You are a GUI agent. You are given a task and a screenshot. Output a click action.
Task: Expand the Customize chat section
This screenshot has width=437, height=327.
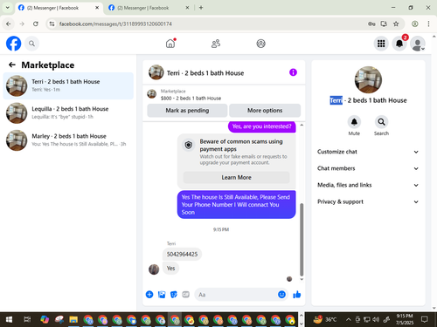point(368,152)
